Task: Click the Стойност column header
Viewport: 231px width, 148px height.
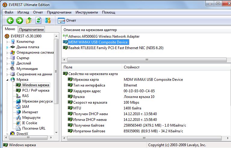Action: (132, 67)
